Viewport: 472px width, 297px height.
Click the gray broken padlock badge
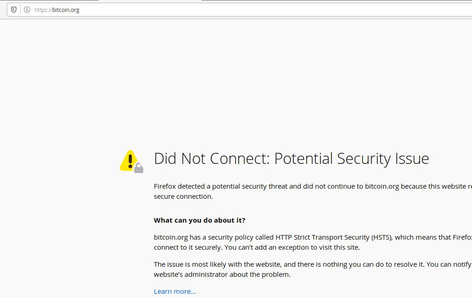(x=139, y=168)
